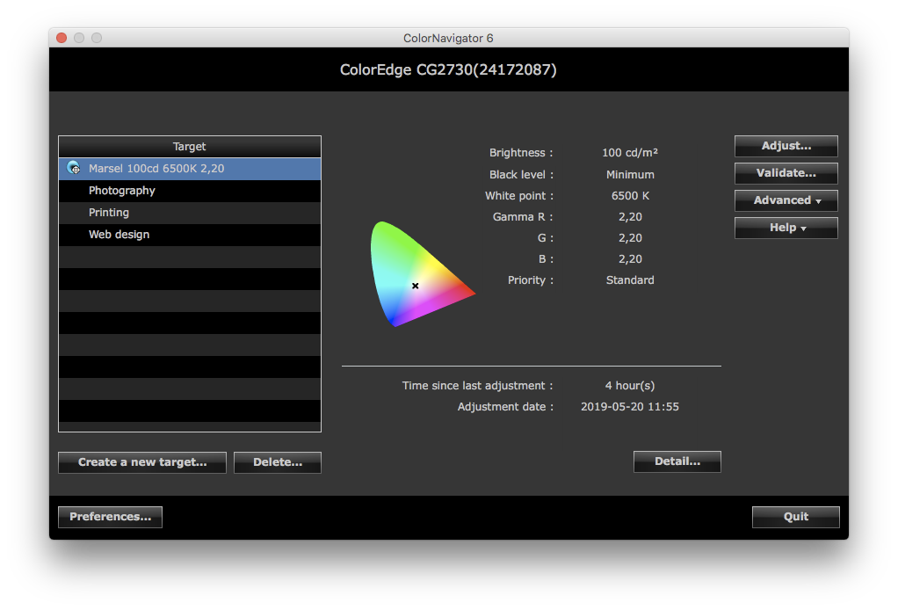Click the Target column header
The width and height of the screenshot is (898, 610).
tap(190, 147)
